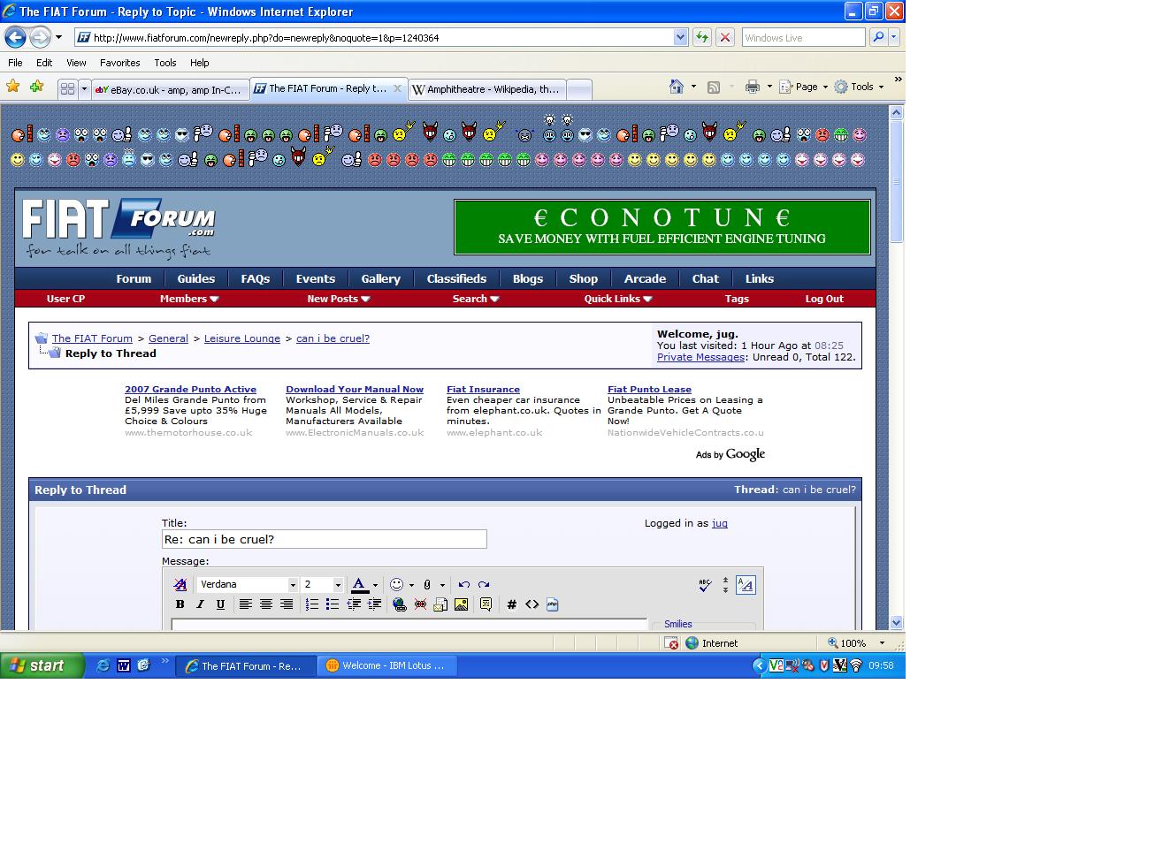
Task: Click the Add to Favorites star-plus icon
Action: tap(36, 87)
